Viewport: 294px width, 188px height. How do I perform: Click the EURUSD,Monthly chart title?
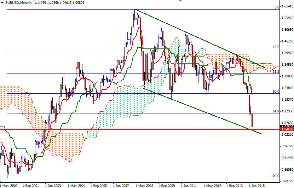click(18, 3)
